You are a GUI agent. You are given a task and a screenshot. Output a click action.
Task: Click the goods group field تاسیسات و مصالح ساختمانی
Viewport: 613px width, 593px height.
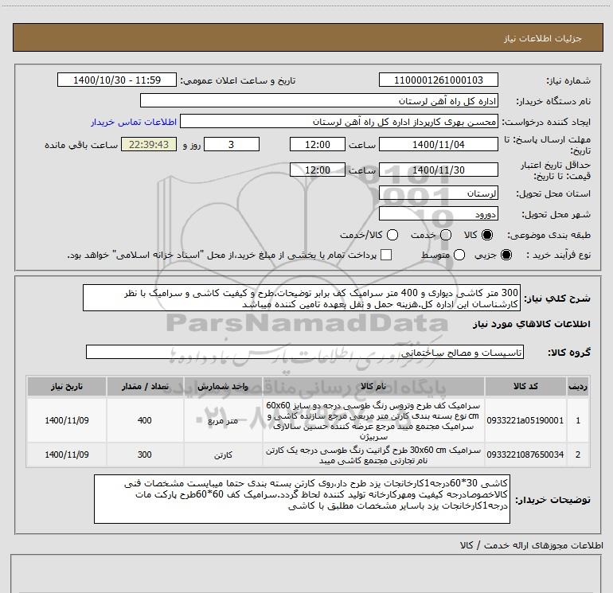305,352
